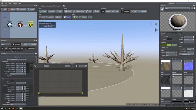196x110 pixels.
Task: Click the white Color swatch above bark texture
Action: [166, 61]
